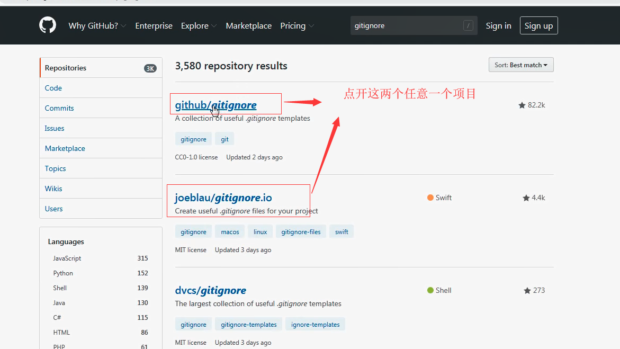Filter results by HTML language

point(101,333)
